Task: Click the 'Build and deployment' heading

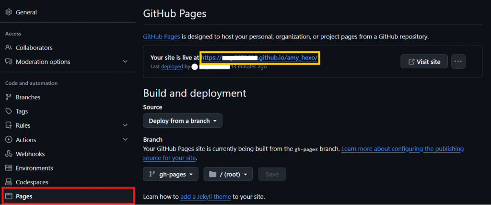Action: point(195,93)
